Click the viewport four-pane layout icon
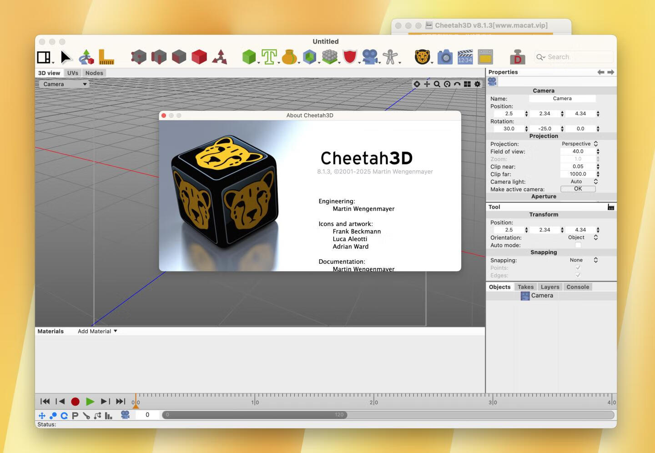The width and height of the screenshot is (655, 453). click(467, 84)
